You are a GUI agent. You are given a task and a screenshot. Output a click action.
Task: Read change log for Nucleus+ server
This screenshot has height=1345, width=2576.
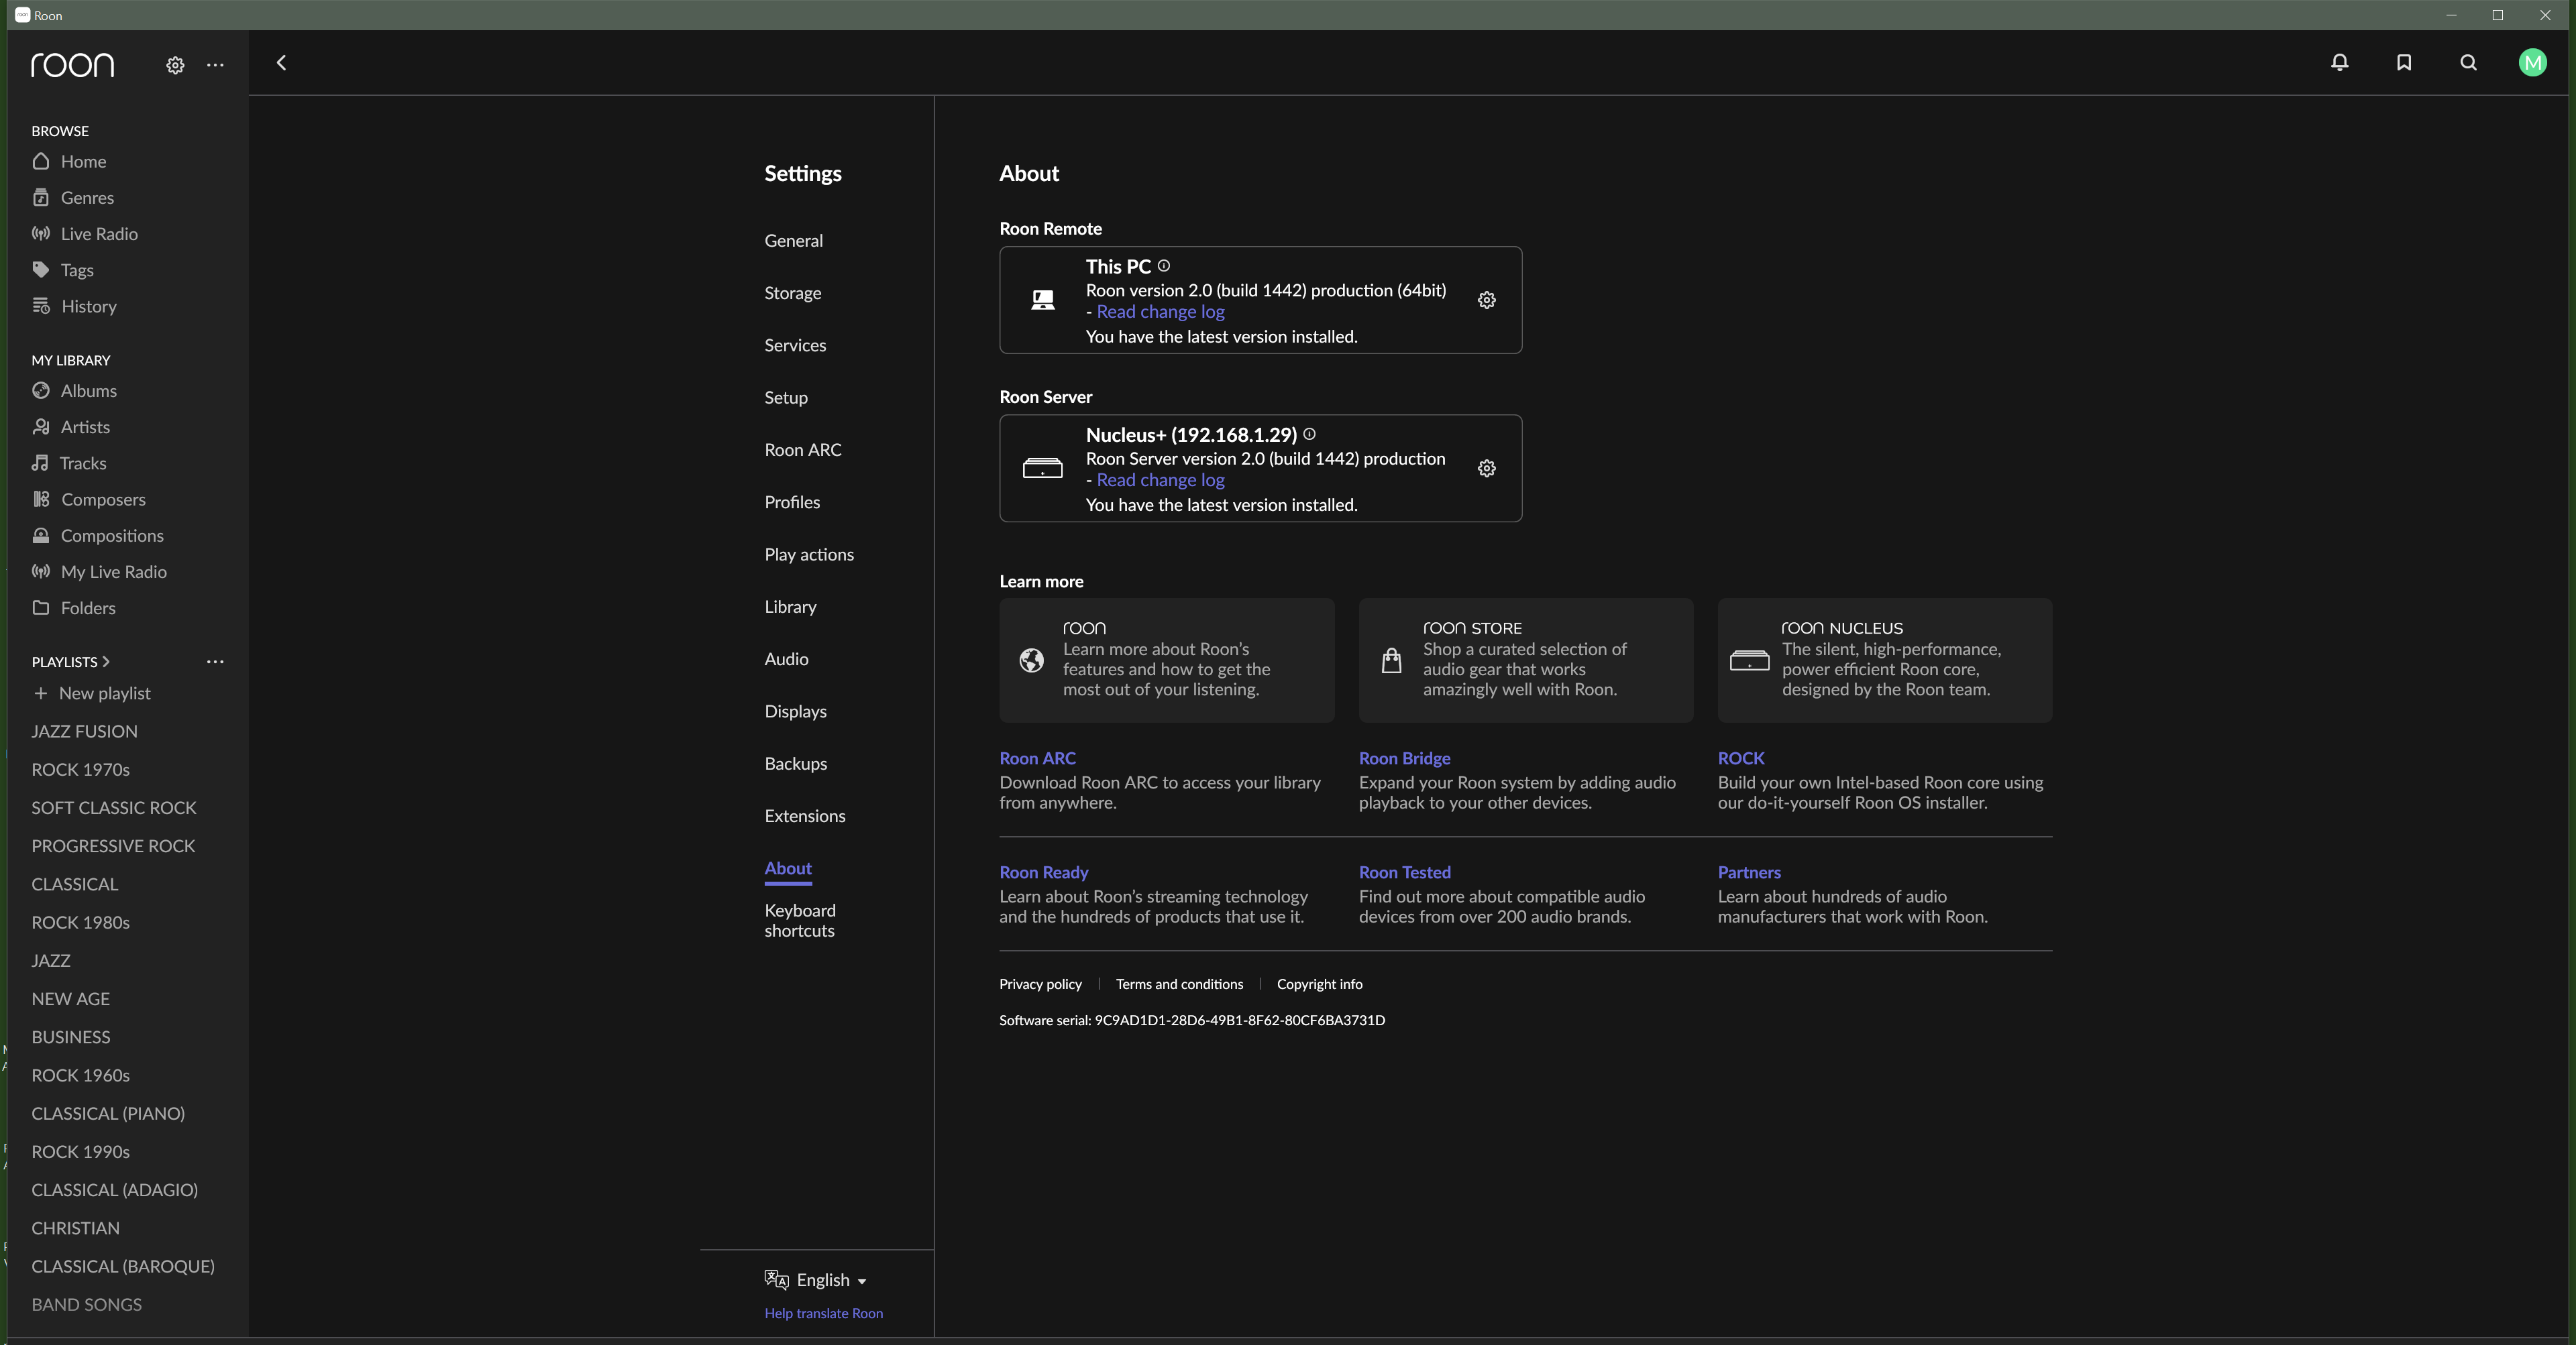coord(1160,479)
